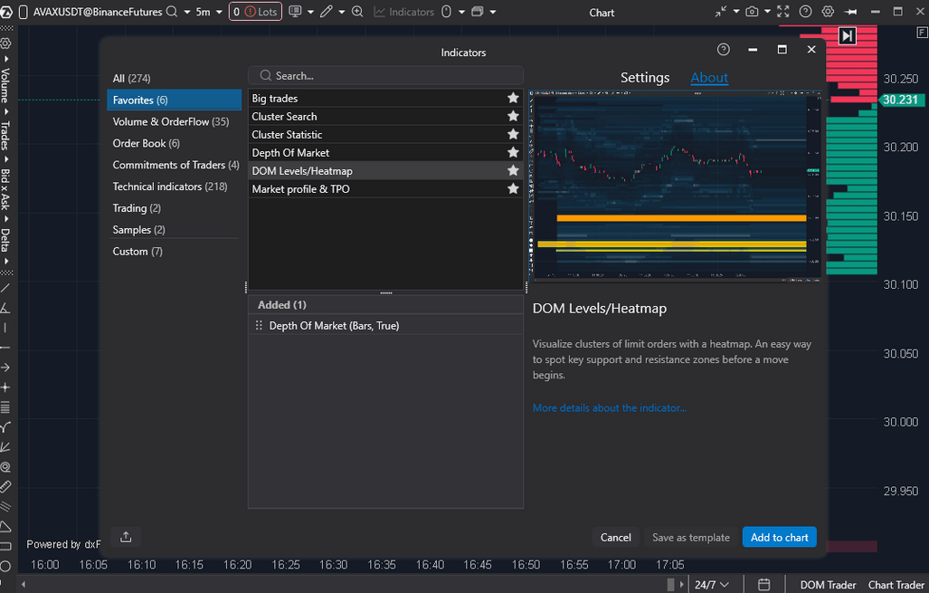Switch to the Settings tab in the dialog

pos(644,78)
